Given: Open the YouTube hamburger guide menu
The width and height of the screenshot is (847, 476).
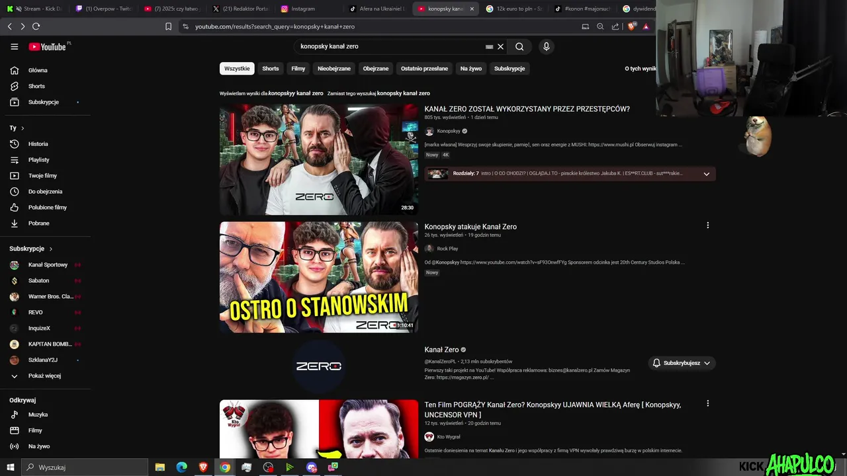Looking at the screenshot, I should pyautogui.click(x=15, y=47).
